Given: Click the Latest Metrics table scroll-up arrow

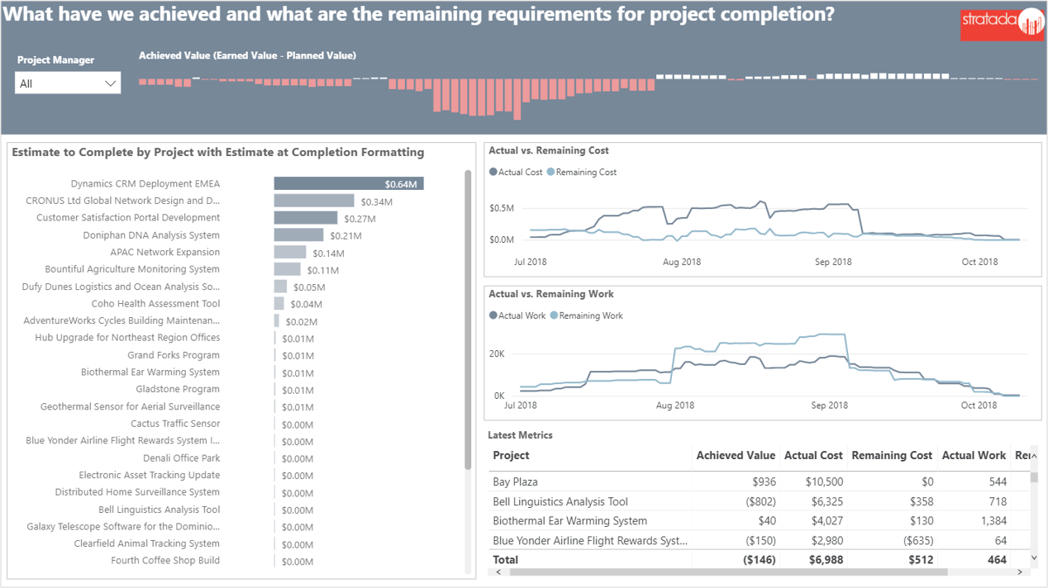Looking at the screenshot, I should point(1034,457).
